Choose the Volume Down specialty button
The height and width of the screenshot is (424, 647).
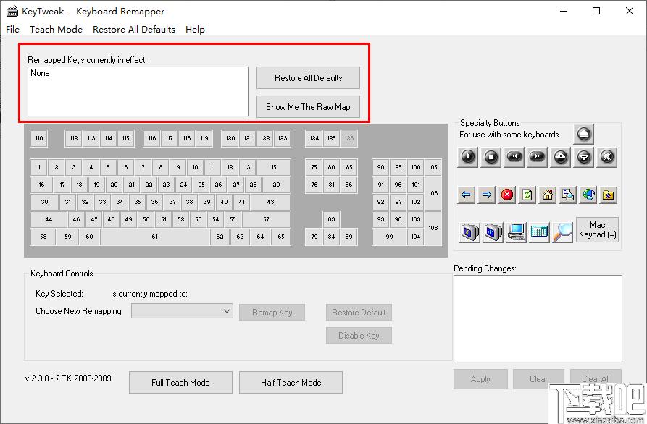pyautogui.click(x=584, y=157)
